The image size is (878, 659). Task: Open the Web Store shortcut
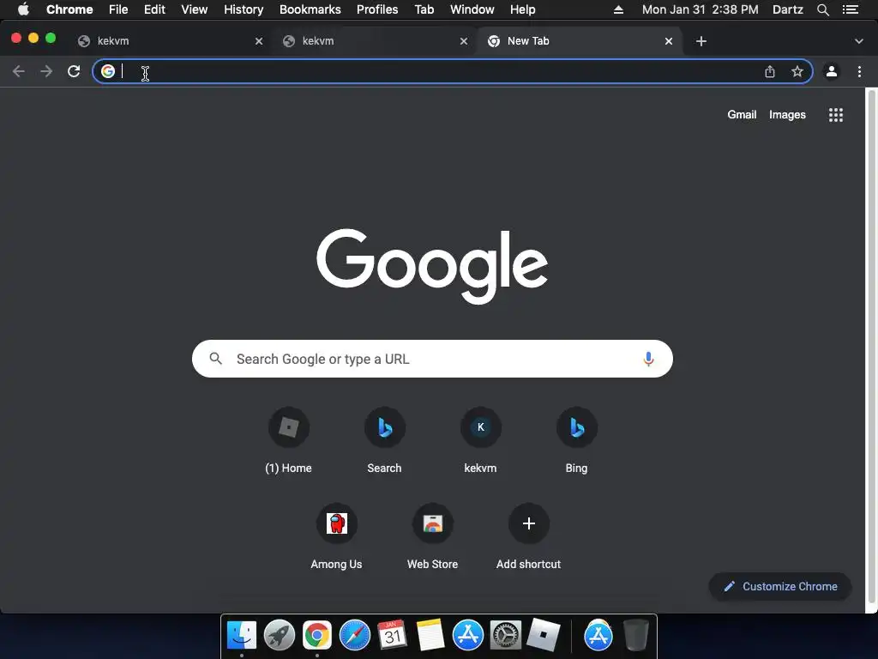click(433, 537)
